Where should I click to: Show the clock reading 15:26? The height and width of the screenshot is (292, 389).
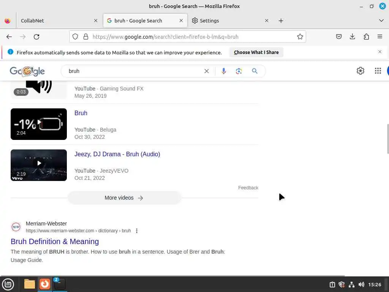[x=375, y=284]
